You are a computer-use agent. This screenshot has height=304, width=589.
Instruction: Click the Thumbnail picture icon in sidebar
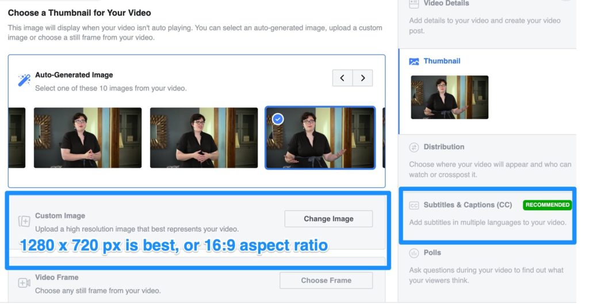[414, 61]
